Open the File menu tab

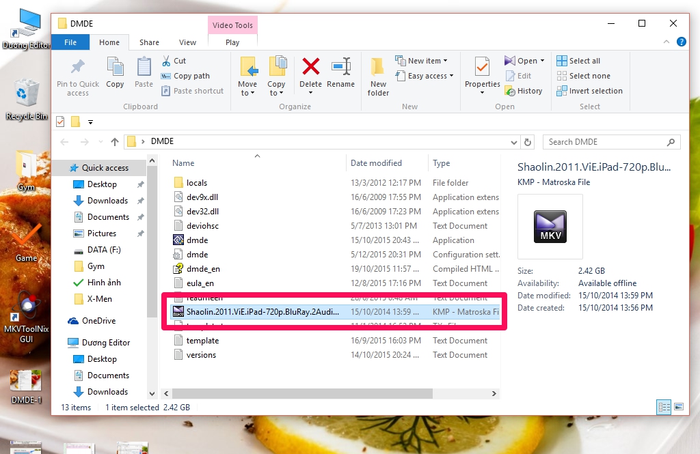[x=70, y=42]
